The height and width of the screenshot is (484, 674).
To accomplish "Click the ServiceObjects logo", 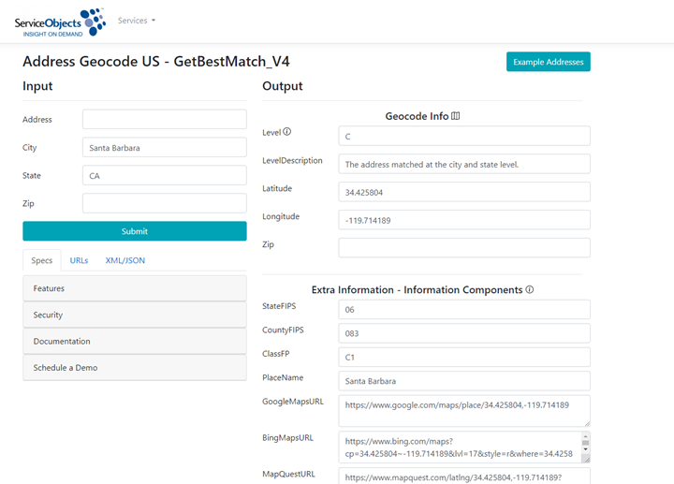I will pyautogui.click(x=60, y=22).
